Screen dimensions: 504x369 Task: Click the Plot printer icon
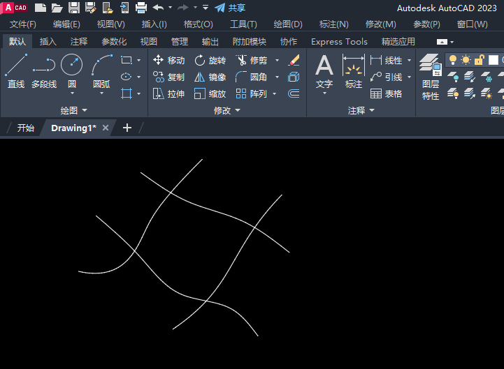pyautogui.click(x=141, y=8)
